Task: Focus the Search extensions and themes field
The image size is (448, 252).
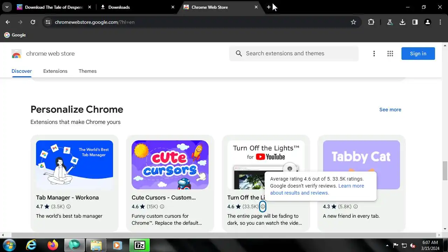Action: (294, 54)
